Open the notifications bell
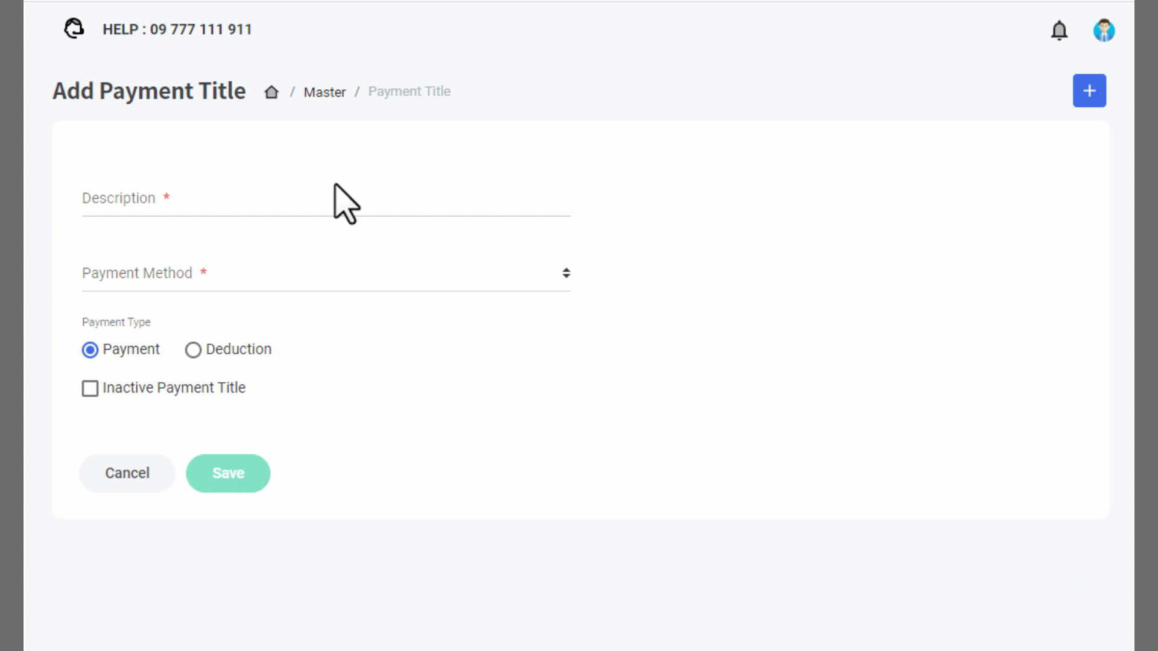Image resolution: width=1158 pixels, height=651 pixels. (x=1059, y=30)
